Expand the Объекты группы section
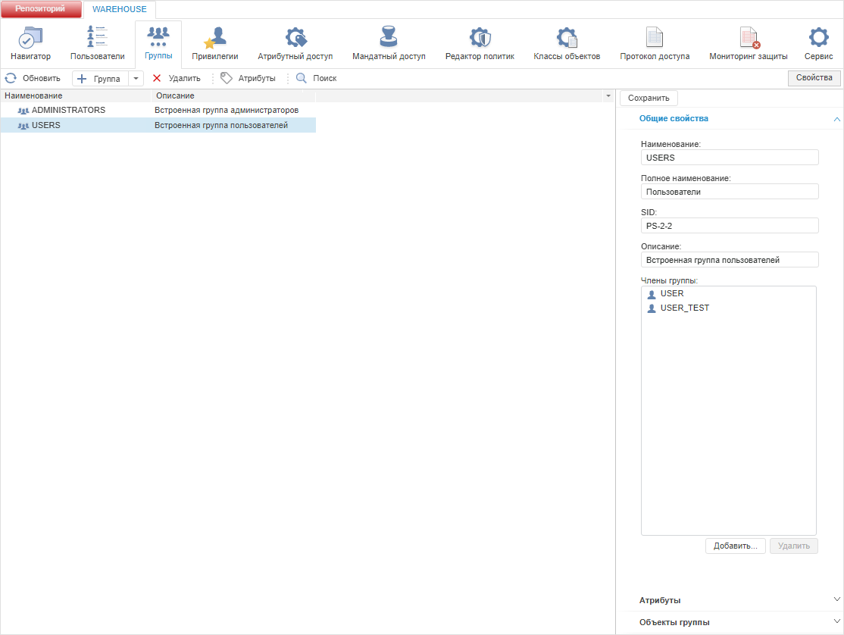 click(836, 621)
